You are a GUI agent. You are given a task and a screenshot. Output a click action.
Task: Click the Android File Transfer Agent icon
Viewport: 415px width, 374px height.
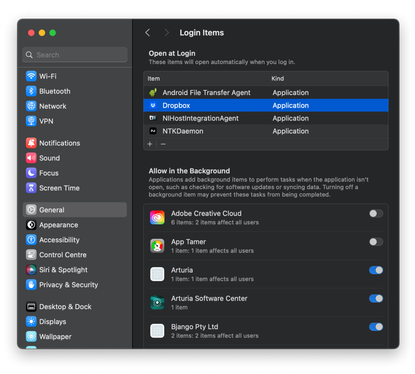(x=153, y=93)
